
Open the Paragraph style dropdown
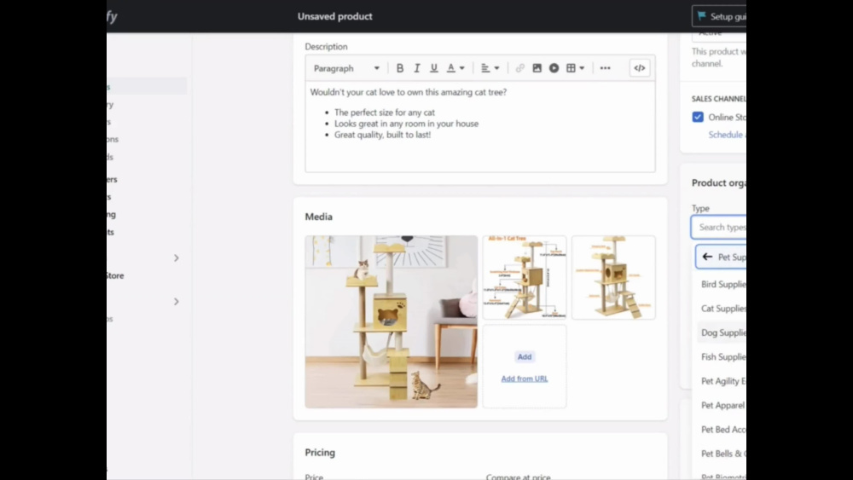tap(346, 68)
